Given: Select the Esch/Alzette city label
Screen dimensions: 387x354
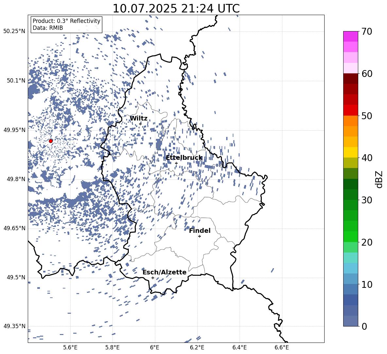Looking at the screenshot, I should pos(165,272).
